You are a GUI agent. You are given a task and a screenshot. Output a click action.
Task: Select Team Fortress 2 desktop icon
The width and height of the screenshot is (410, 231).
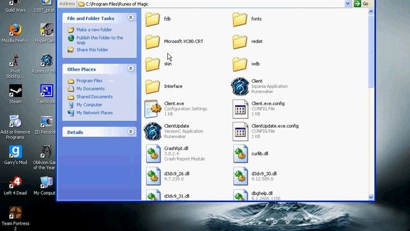pyautogui.click(x=15, y=218)
